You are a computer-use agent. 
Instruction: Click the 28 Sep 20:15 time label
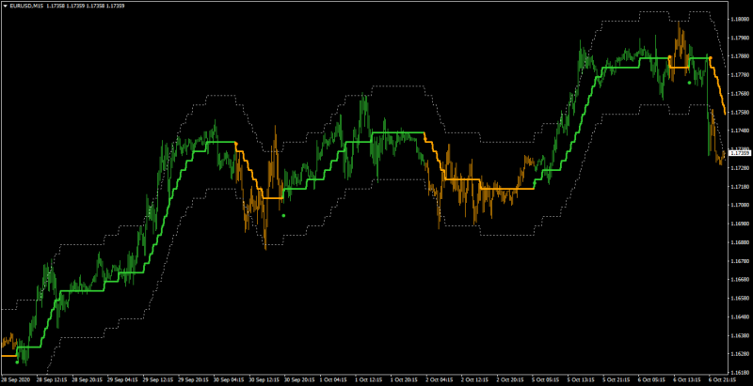click(88, 378)
